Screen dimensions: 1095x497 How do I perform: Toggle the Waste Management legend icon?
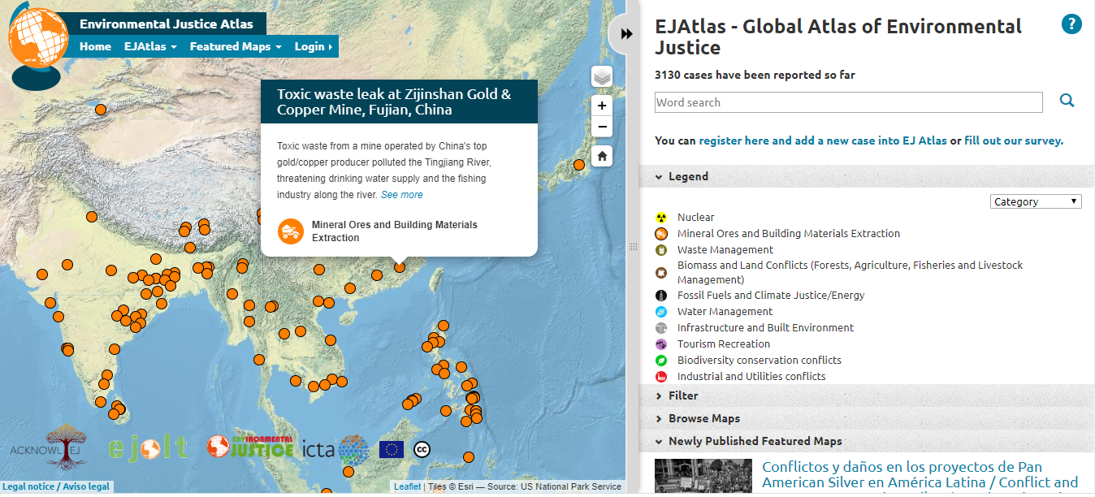[x=661, y=250]
